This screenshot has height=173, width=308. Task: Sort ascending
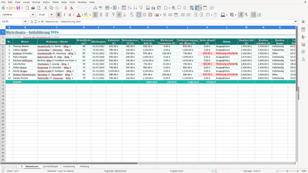pyautogui.click(x=129, y=8)
